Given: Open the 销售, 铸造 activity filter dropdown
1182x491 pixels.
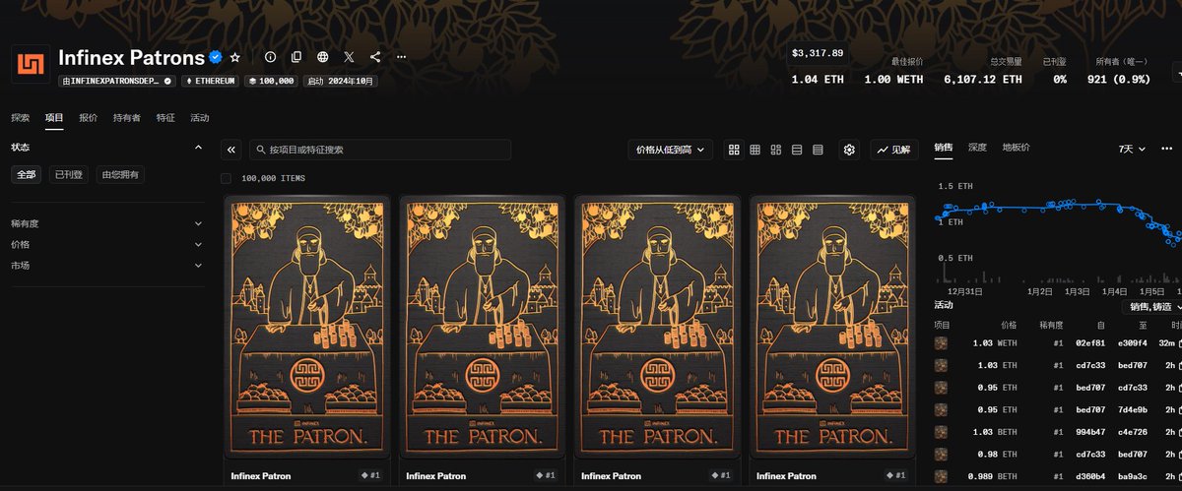Looking at the screenshot, I should click(x=1150, y=307).
